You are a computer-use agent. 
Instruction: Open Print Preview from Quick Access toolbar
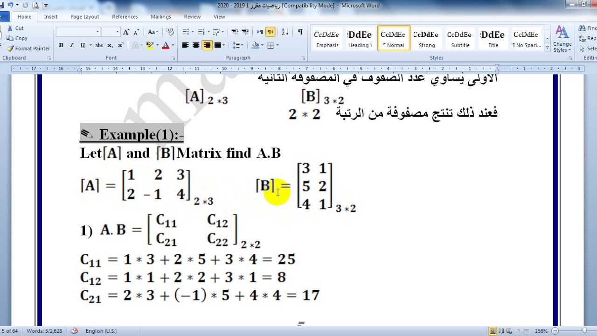[35, 5]
